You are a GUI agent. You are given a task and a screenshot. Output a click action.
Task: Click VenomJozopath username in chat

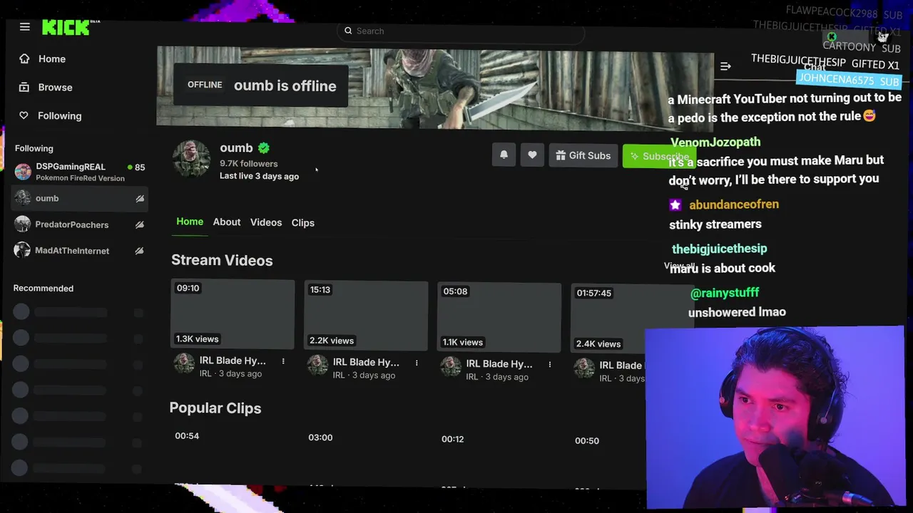(715, 142)
